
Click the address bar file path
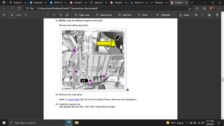[67, 8]
